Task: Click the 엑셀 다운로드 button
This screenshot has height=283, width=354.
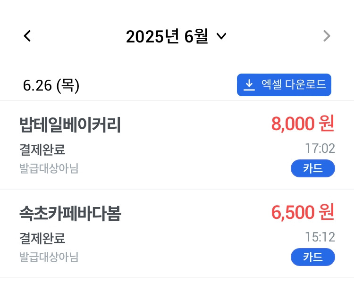Action: pos(284,85)
